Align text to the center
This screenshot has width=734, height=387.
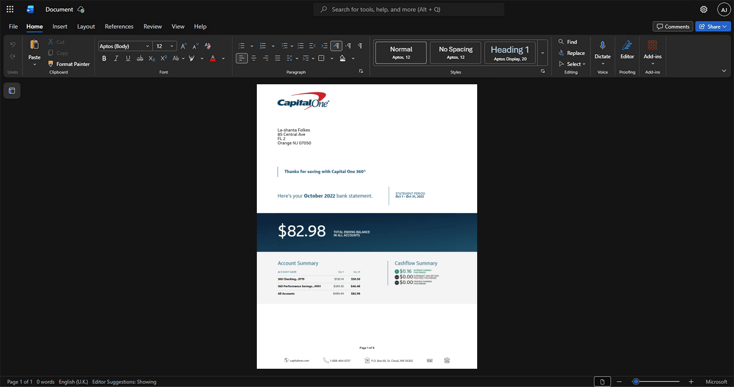click(254, 59)
